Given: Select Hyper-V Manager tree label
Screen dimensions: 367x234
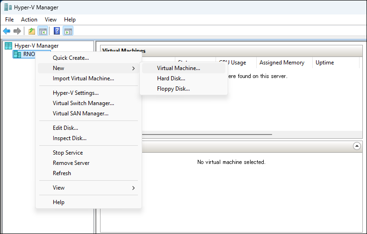Looking at the screenshot, I should click(x=36, y=46).
